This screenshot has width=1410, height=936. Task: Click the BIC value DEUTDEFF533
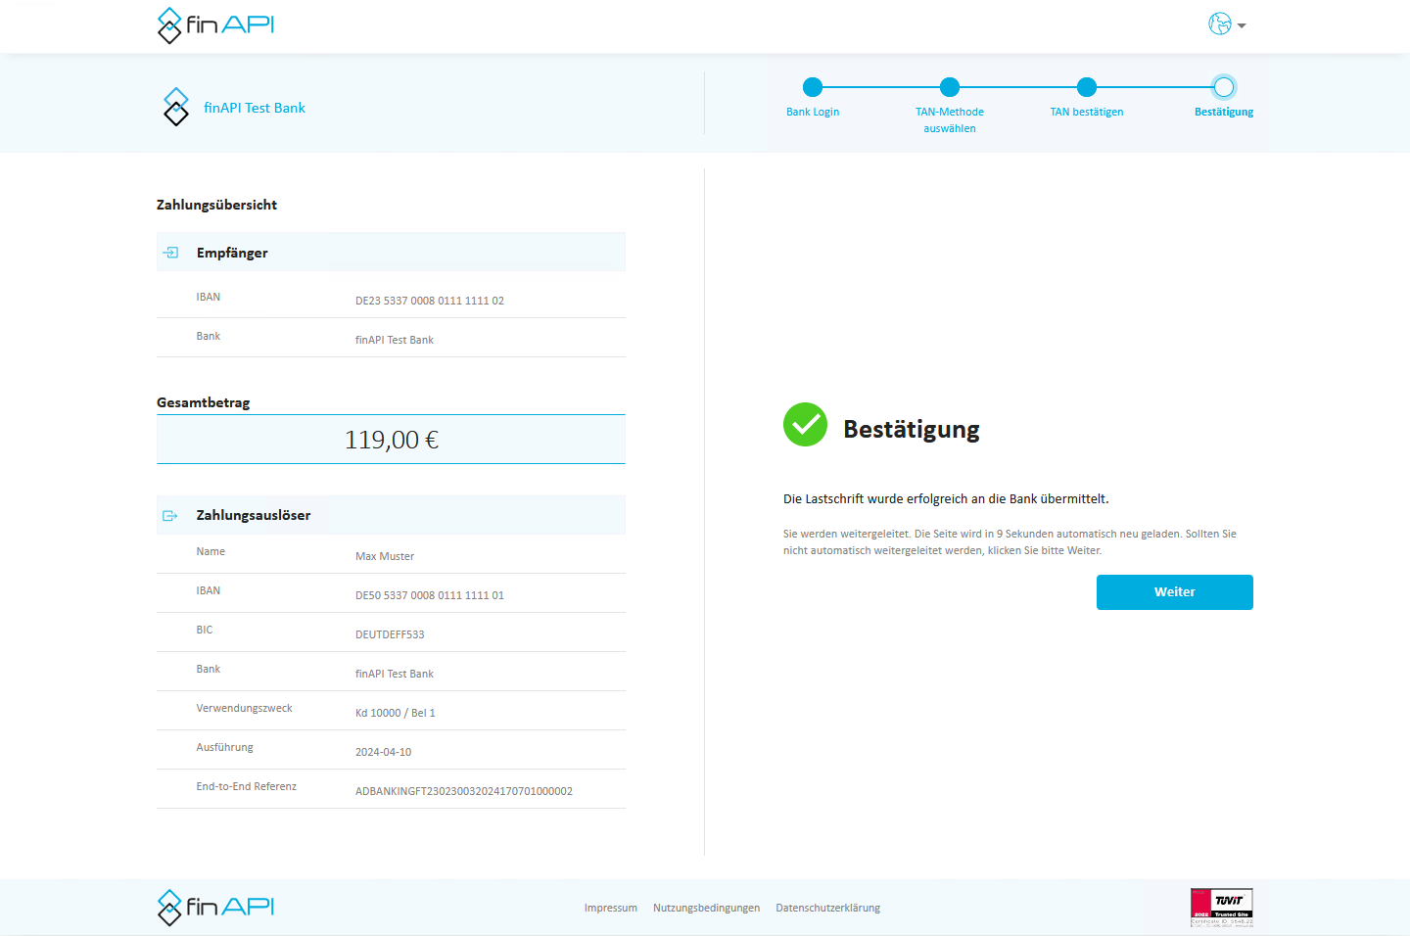pyautogui.click(x=390, y=634)
